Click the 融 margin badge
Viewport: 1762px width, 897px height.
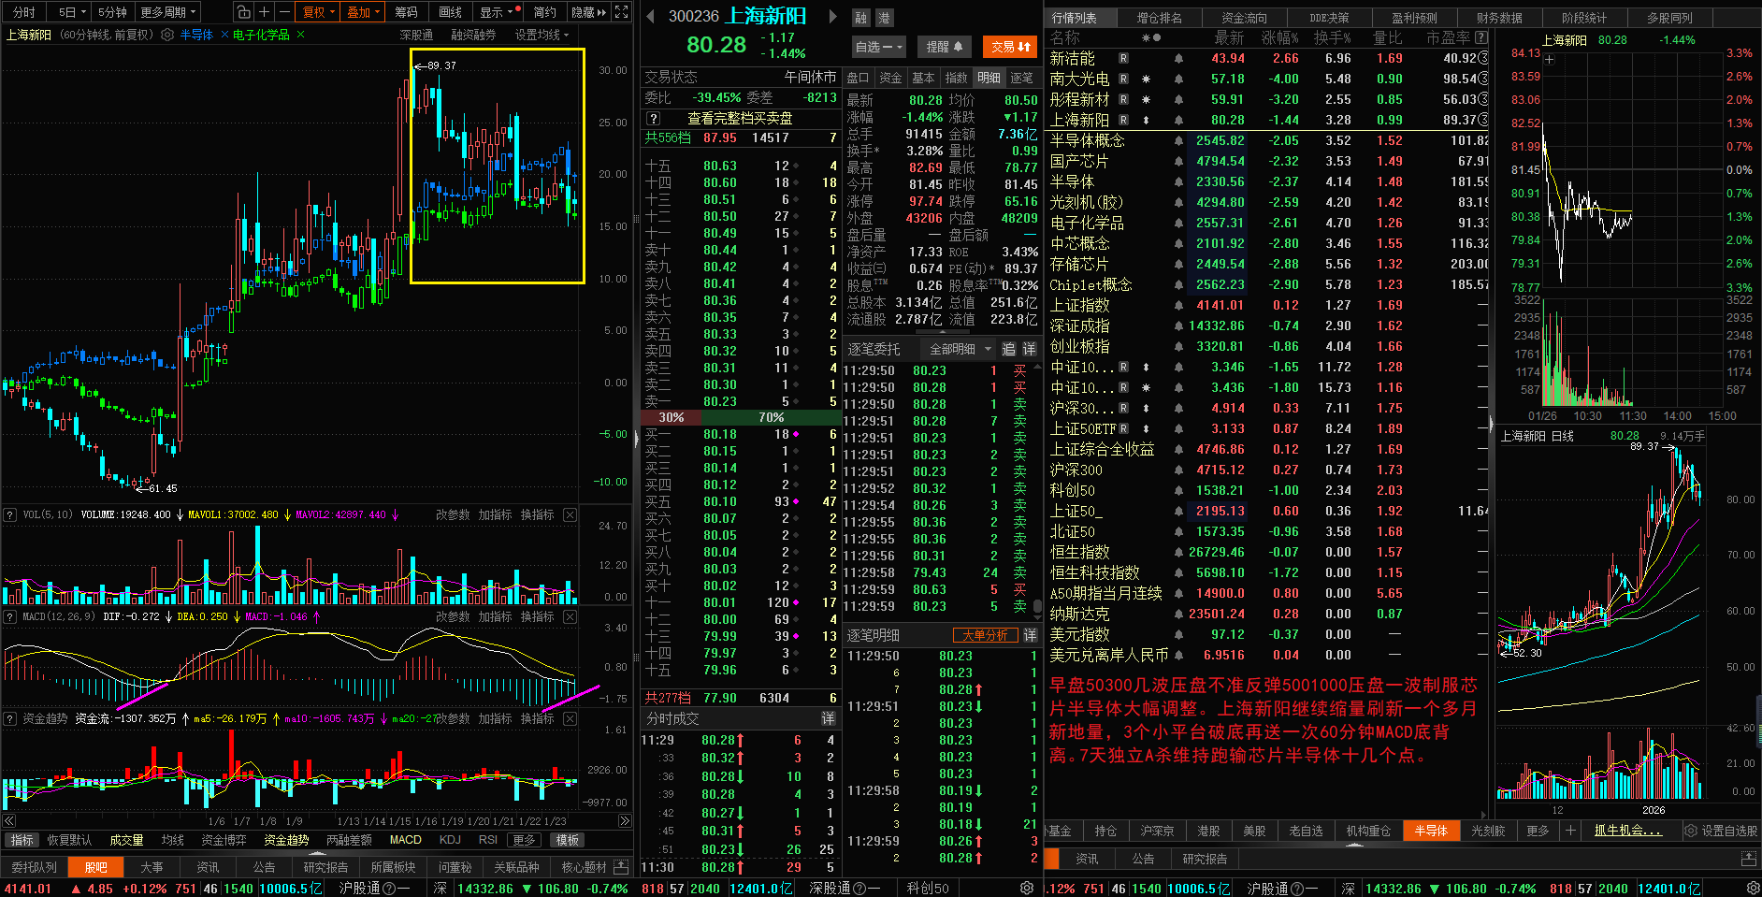[861, 18]
